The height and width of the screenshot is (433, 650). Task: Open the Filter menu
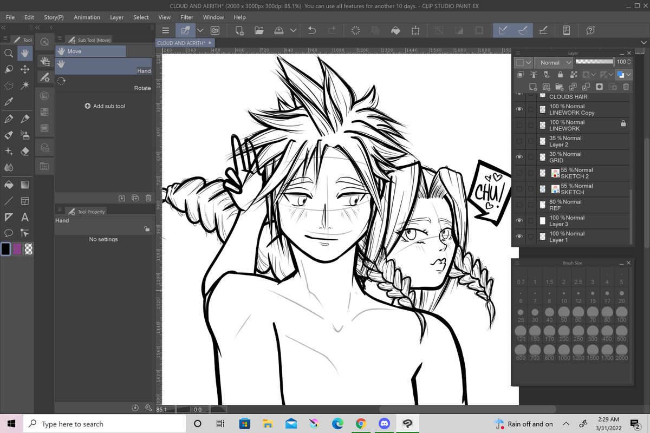coord(187,17)
